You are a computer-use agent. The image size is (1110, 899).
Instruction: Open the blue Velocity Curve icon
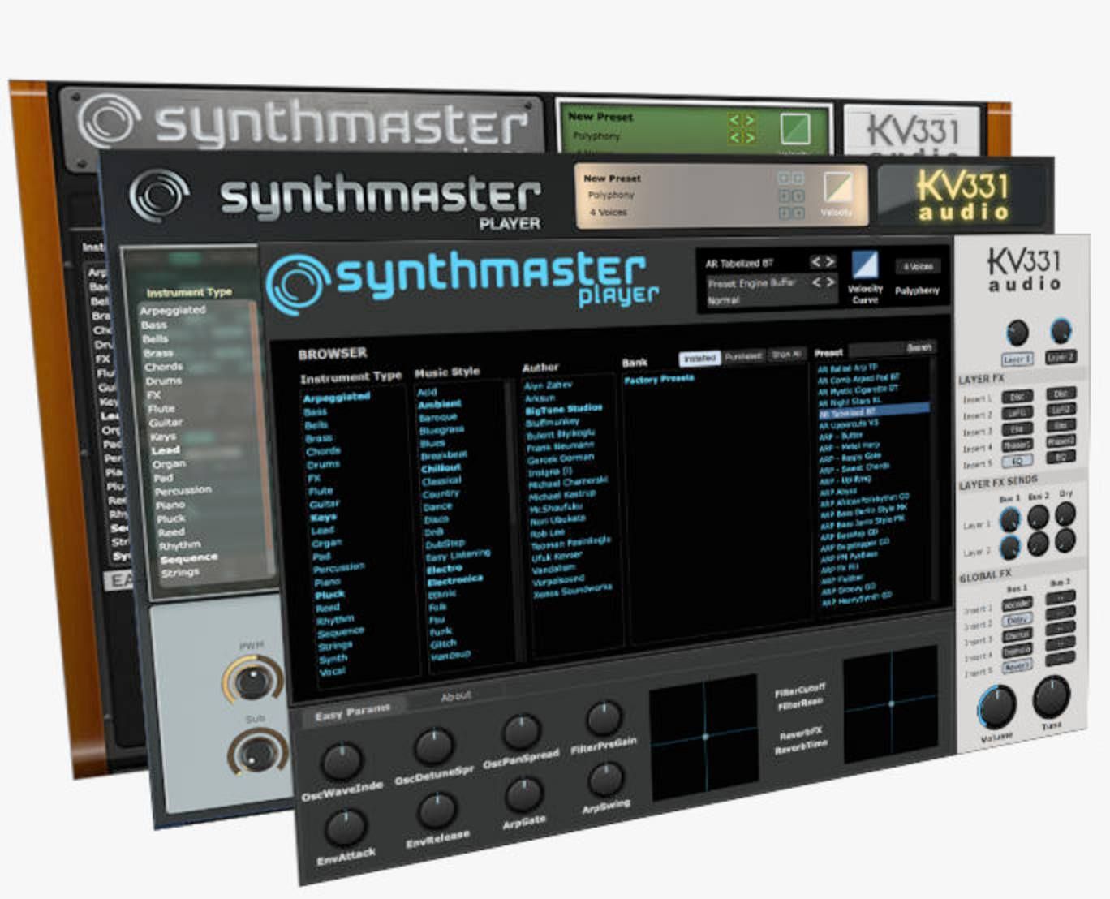click(864, 265)
